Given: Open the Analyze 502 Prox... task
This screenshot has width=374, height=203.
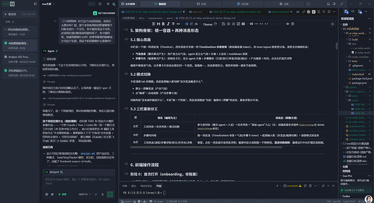Looking at the screenshot, I should pos(20,59).
